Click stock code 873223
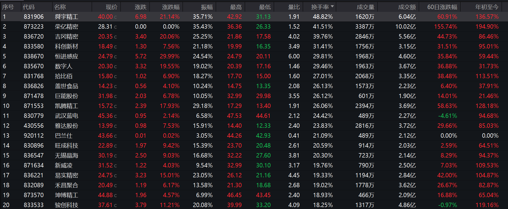 click(x=34, y=27)
